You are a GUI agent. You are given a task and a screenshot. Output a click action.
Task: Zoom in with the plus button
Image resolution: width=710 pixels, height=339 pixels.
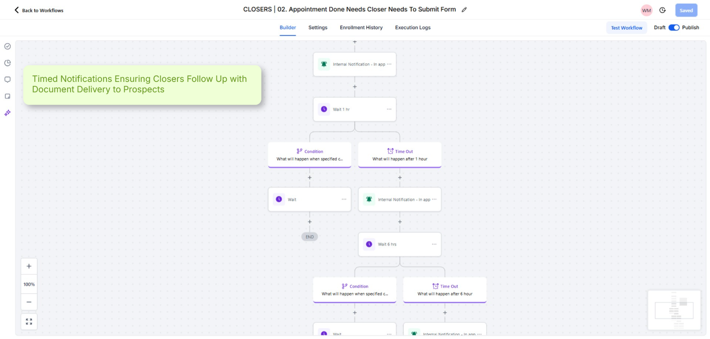coord(29,266)
